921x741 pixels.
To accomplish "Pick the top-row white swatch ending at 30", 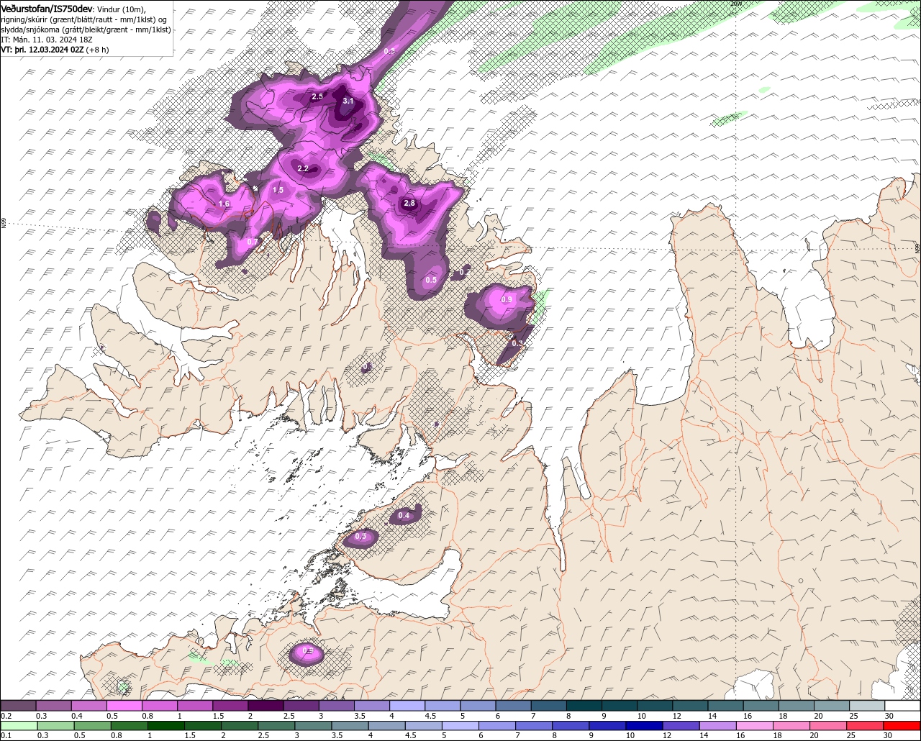I will click(902, 706).
